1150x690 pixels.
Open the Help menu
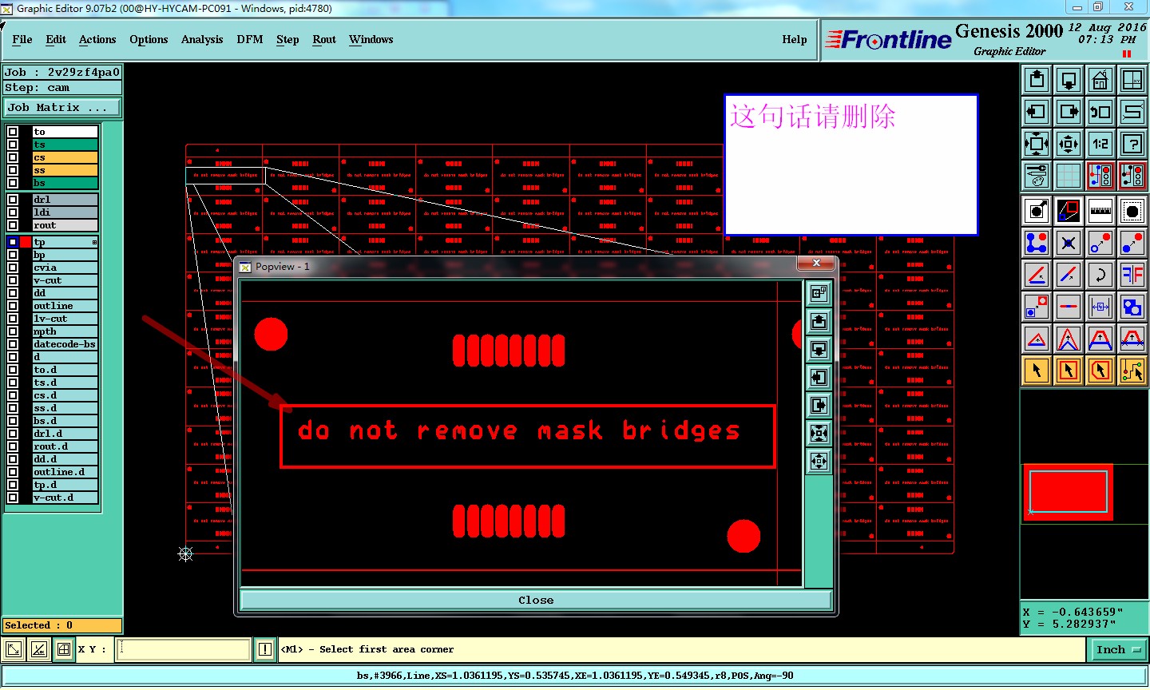pyautogui.click(x=795, y=39)
